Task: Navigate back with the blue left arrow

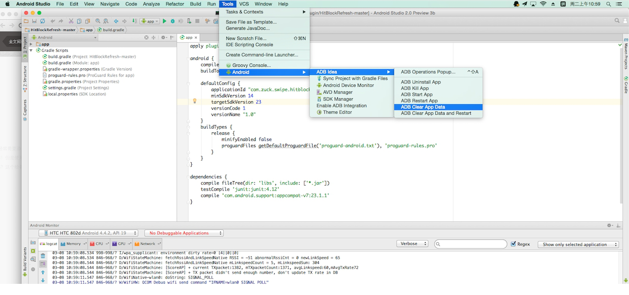Action: 116,21
